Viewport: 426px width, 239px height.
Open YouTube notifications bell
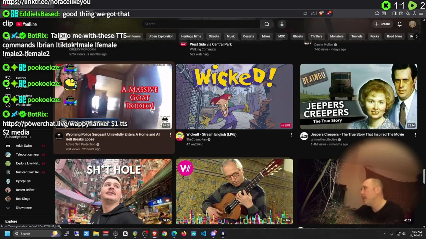point(400,24)
